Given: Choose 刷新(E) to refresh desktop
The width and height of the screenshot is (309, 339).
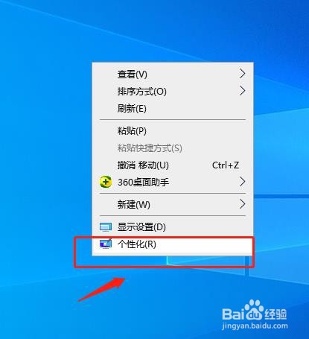Looking at the screenshot, I should point(173,108).
